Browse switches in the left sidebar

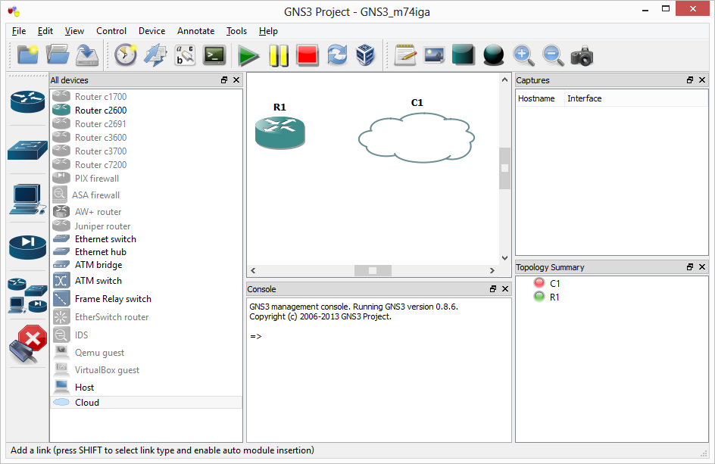point(27,151)
